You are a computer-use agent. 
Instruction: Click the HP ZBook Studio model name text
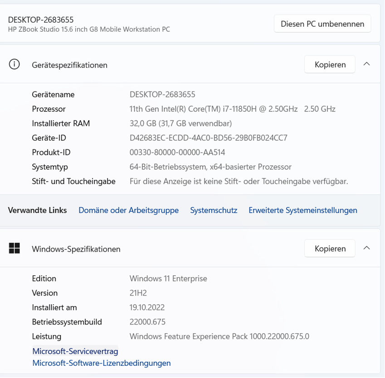pos(89,29)
